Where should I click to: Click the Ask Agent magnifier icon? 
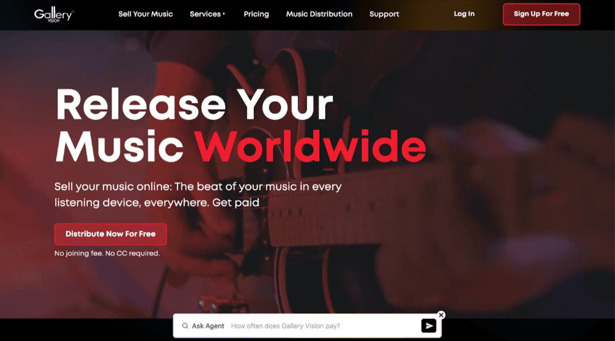pos(184,326)
